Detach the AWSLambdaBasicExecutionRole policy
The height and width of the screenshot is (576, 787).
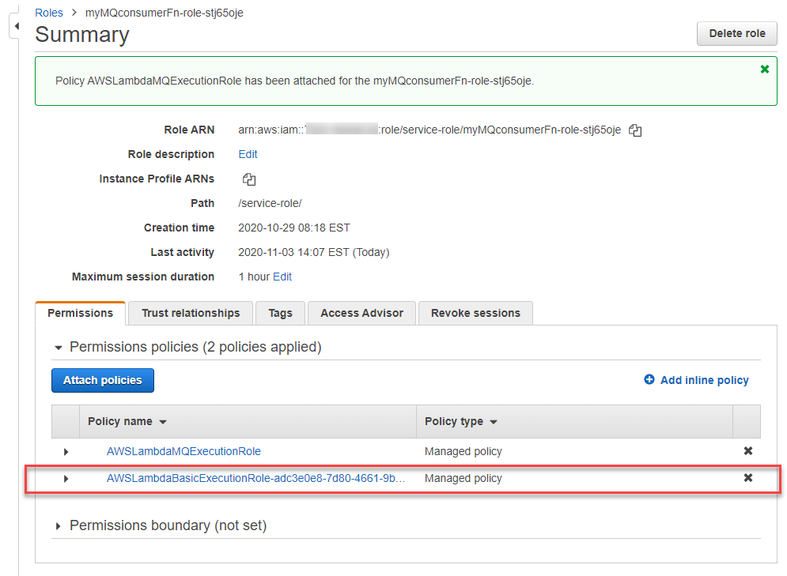748,478
